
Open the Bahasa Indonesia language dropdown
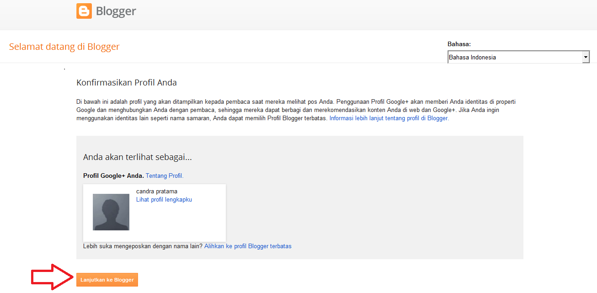click(x=518, y=57)
